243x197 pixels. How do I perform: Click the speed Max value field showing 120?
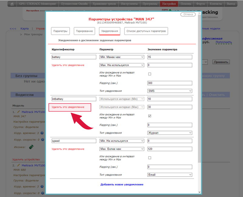169,149
